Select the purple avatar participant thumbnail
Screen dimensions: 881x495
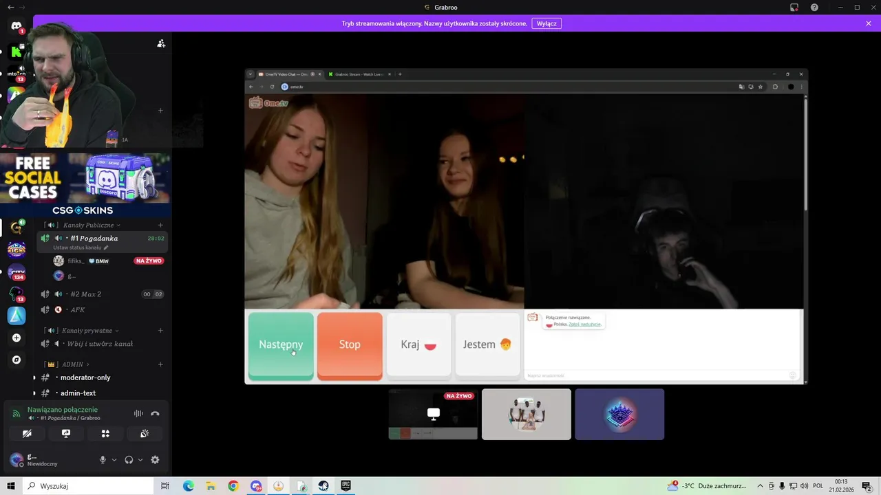coord(619,414)
